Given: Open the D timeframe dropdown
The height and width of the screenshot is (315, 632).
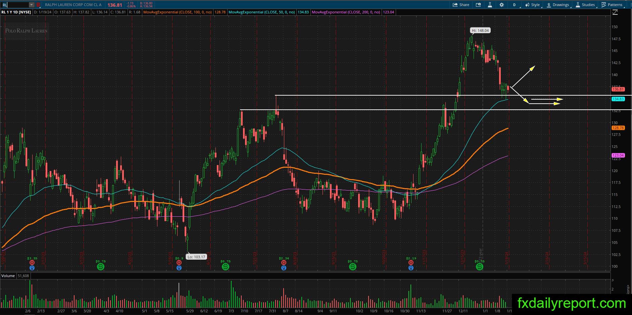Looking at the screenshot, I should [x=515, y=5].
